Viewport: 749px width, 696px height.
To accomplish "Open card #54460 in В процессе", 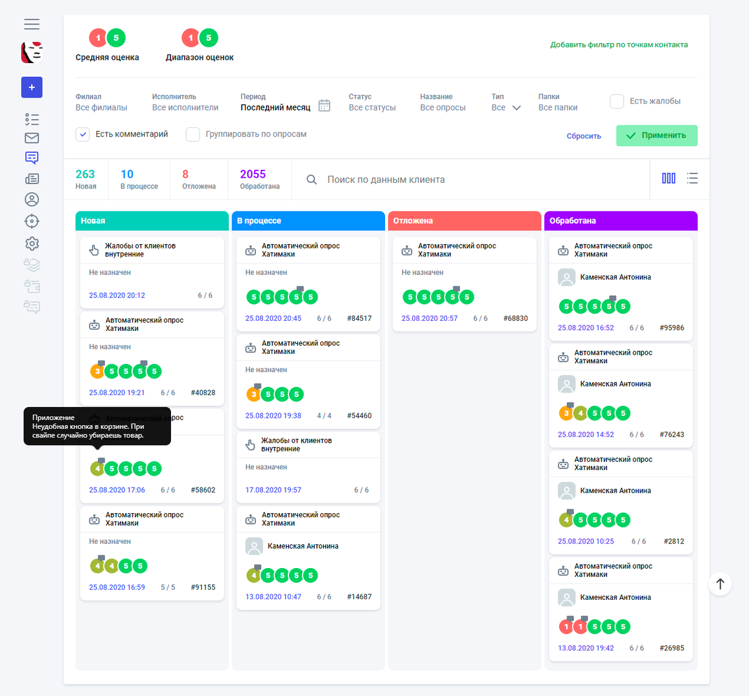I will 308,380.
